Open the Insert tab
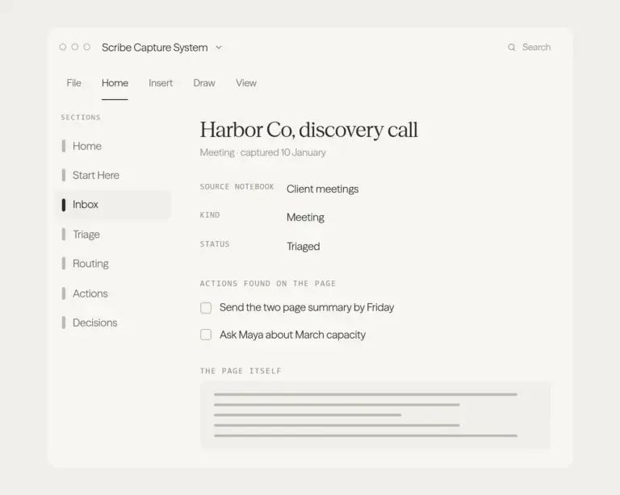This screenshot has height=495, width=620. (x=161, y=83)
